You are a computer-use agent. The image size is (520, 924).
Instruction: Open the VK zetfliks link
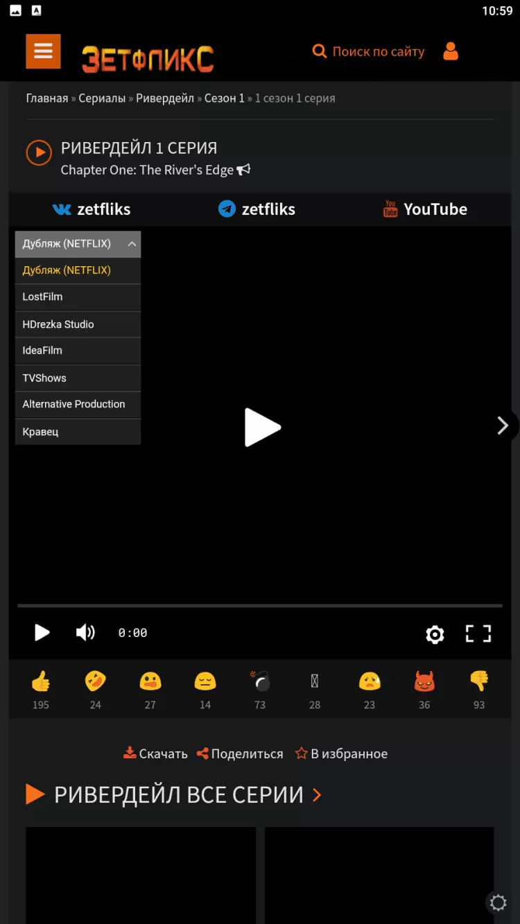[92, 209]
